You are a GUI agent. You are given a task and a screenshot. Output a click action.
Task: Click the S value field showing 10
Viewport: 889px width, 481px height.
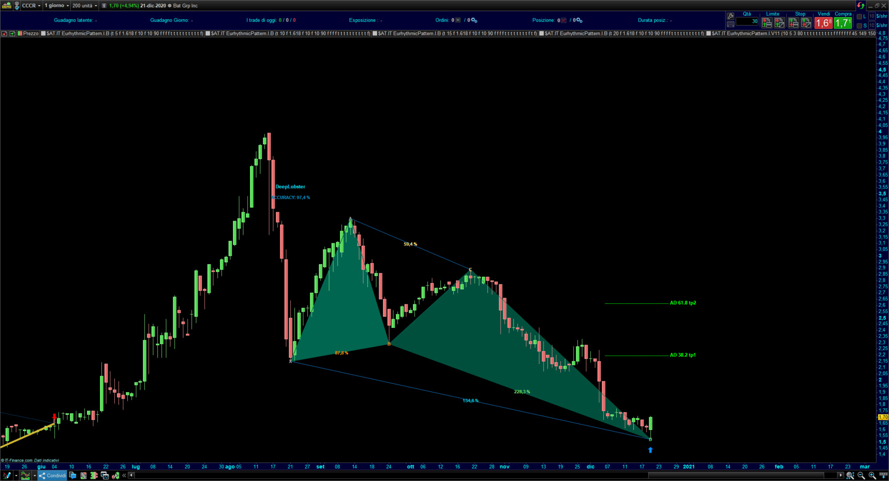[871, 25]
